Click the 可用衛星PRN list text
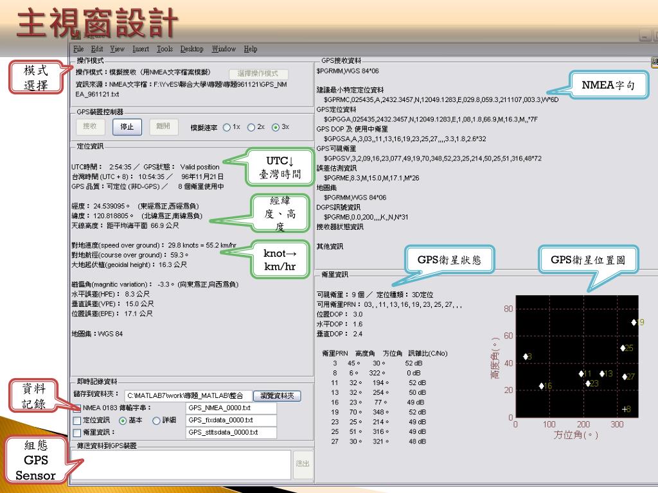Viewport: 658px width, 493px height. coord(389,305)
